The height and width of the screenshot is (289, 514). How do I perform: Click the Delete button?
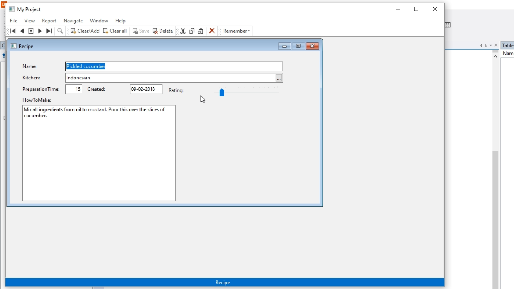(163, 31)
